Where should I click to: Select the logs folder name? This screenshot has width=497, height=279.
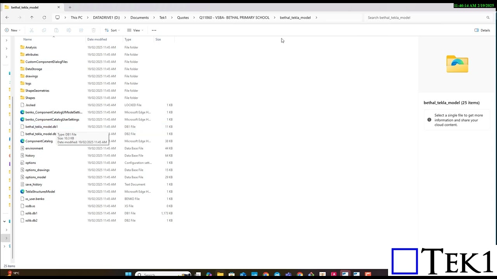coord(28,83)
